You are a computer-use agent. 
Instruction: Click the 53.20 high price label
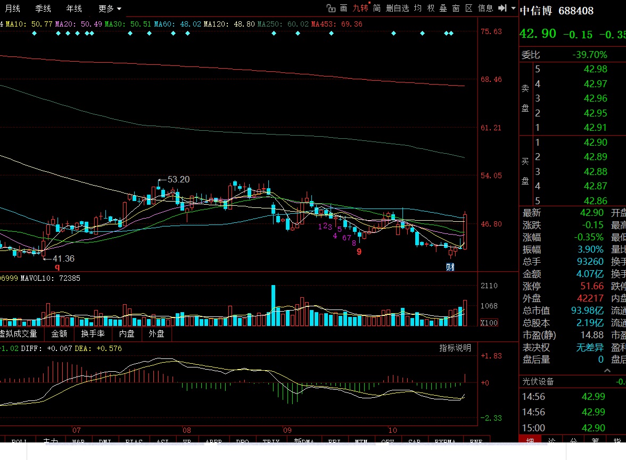point(178,180)
